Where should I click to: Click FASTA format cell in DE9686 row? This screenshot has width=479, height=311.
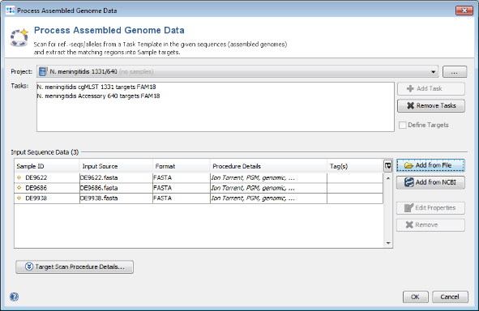(x=182, y=188)
